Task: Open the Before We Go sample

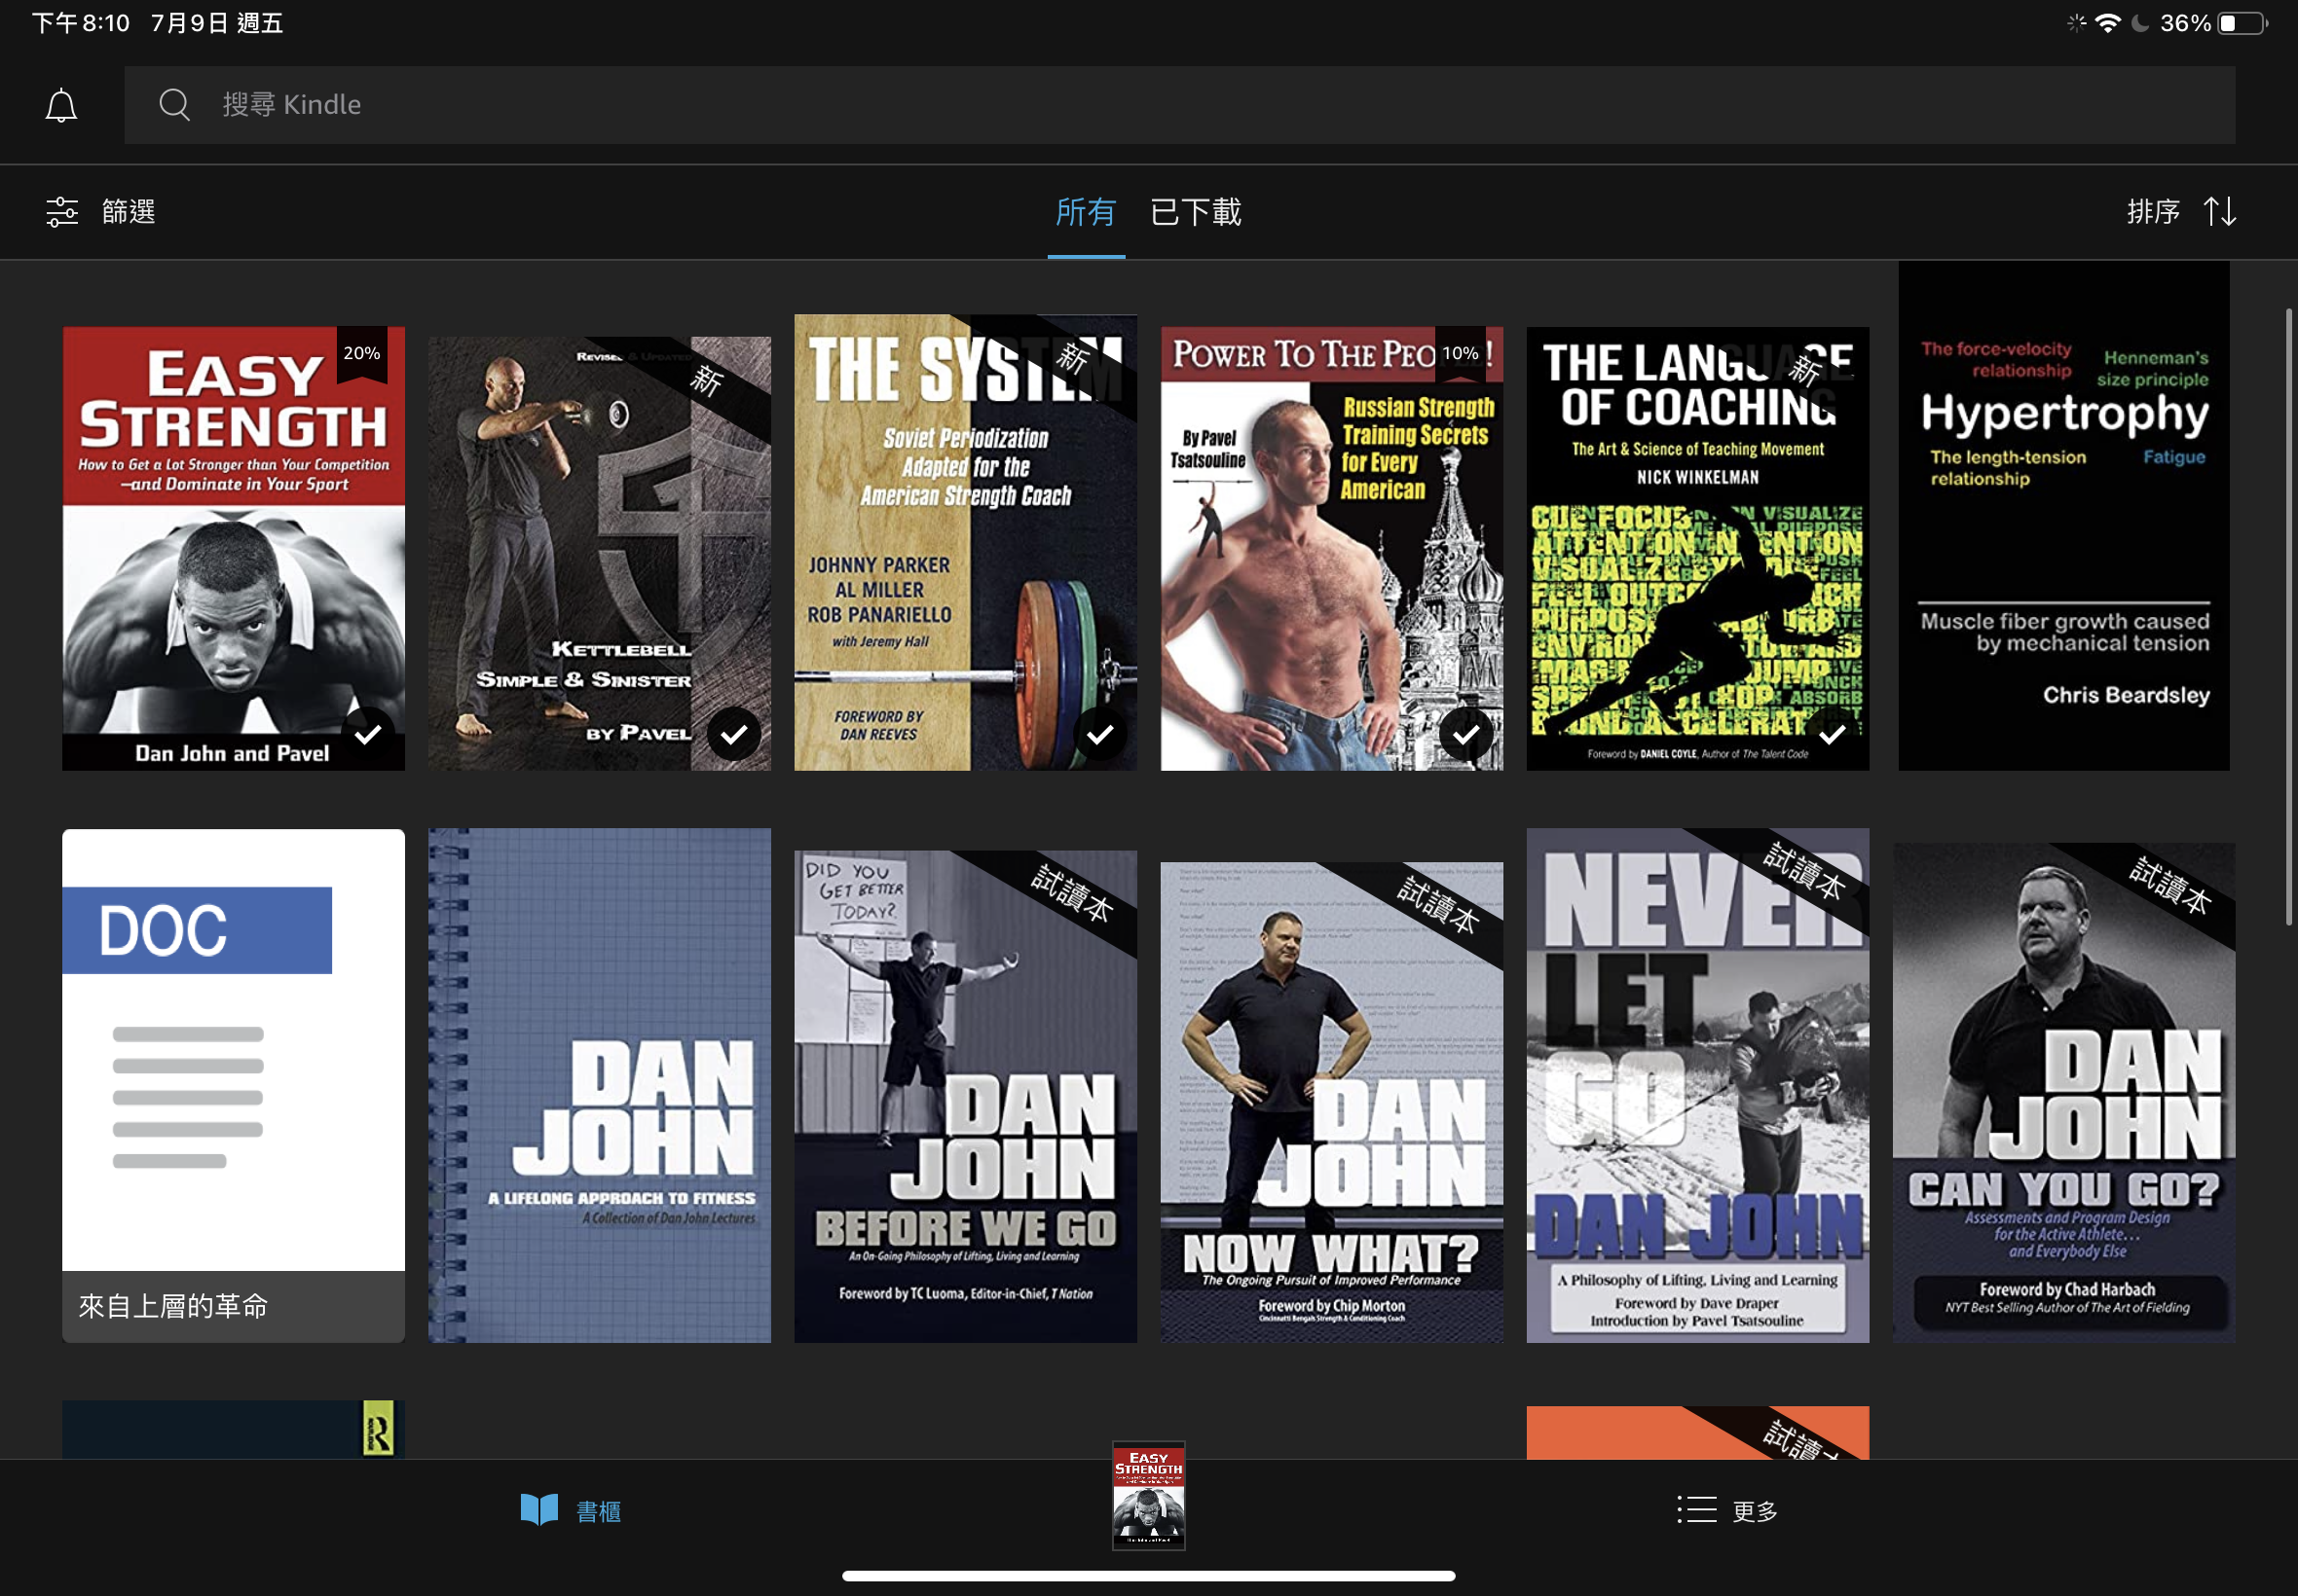Action: [x=965, y=1096]
